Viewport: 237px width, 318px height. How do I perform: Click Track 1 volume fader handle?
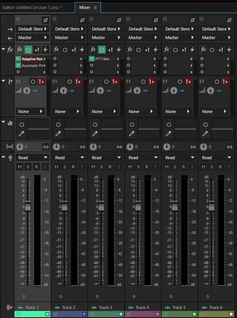tap(28, 206)
